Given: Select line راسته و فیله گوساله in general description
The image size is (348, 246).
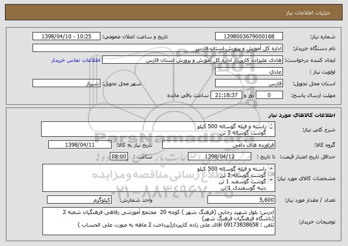Looking at the screenshot, I should 232,126.
